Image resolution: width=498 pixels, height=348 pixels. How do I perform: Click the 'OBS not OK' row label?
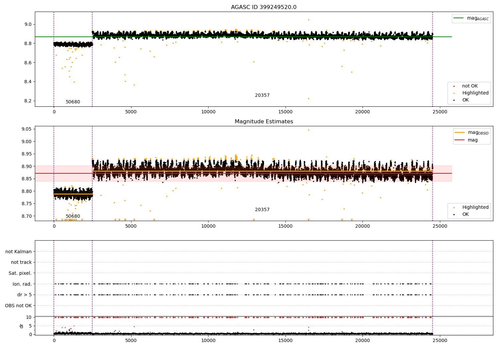(18, 306)
